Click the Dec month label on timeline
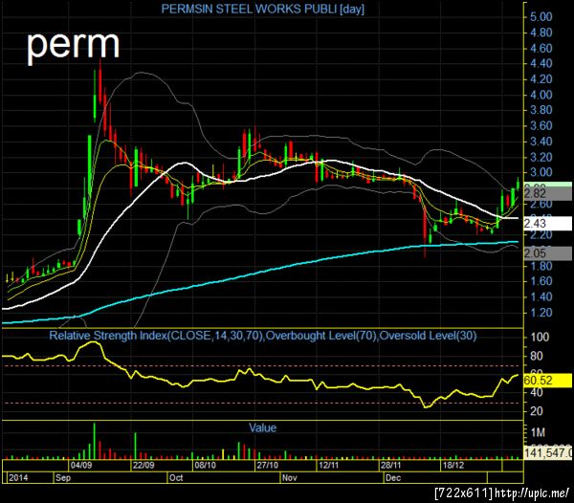 pos(393,478)
